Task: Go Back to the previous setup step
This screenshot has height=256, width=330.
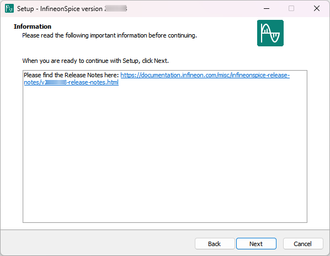Action: [x=215, y=244]
